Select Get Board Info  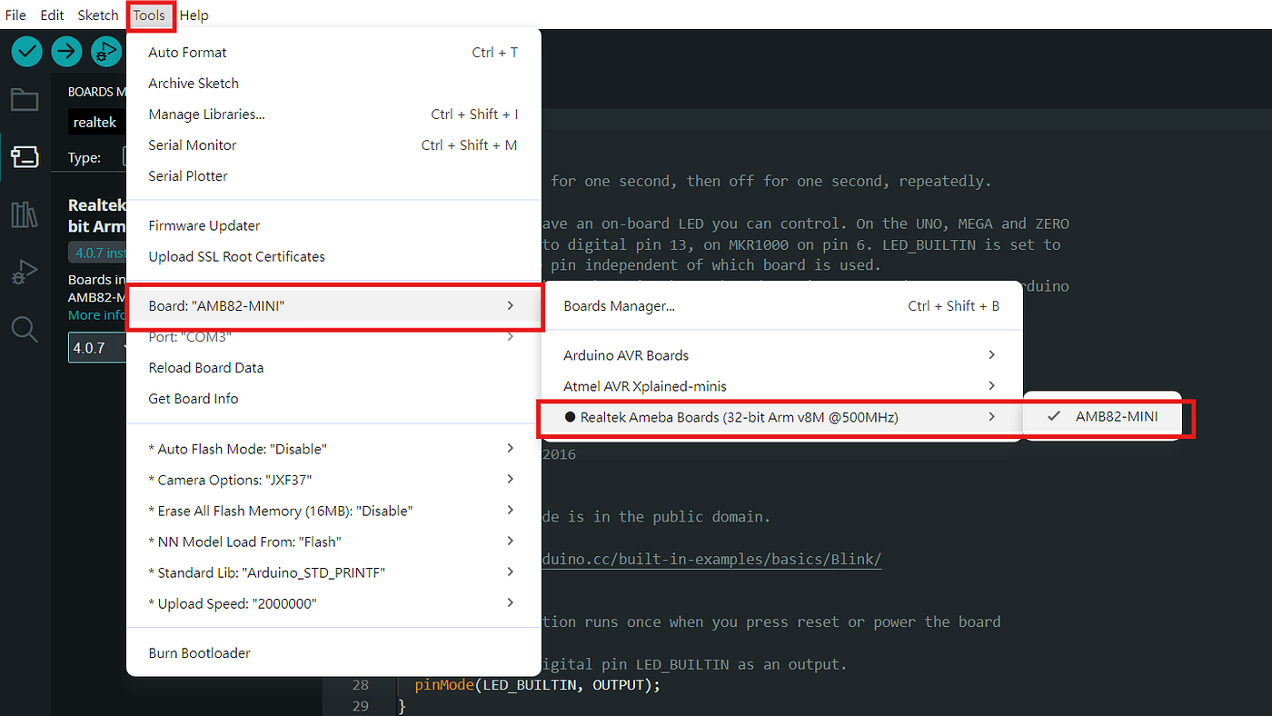tap(333, 399)
